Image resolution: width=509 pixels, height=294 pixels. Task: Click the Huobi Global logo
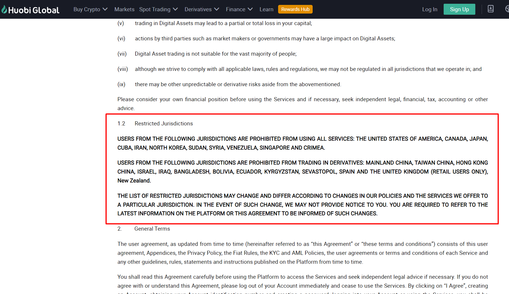pos(30,10)
